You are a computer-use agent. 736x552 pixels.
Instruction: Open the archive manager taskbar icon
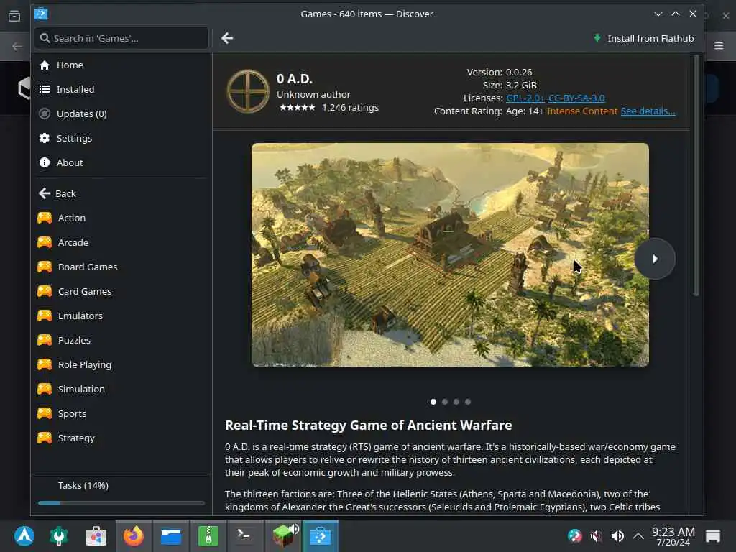point(208,535)
